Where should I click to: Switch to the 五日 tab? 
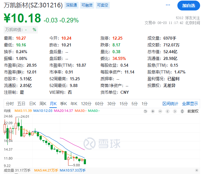click(21, 104)
